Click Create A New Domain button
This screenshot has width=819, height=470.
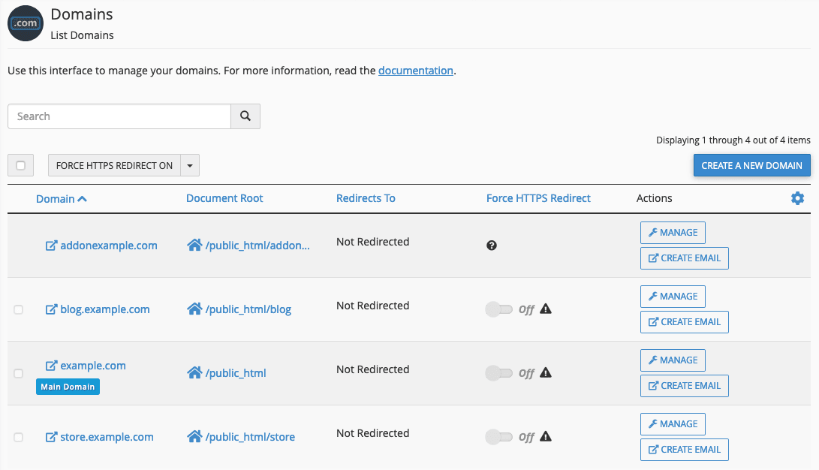coord(751,165)
